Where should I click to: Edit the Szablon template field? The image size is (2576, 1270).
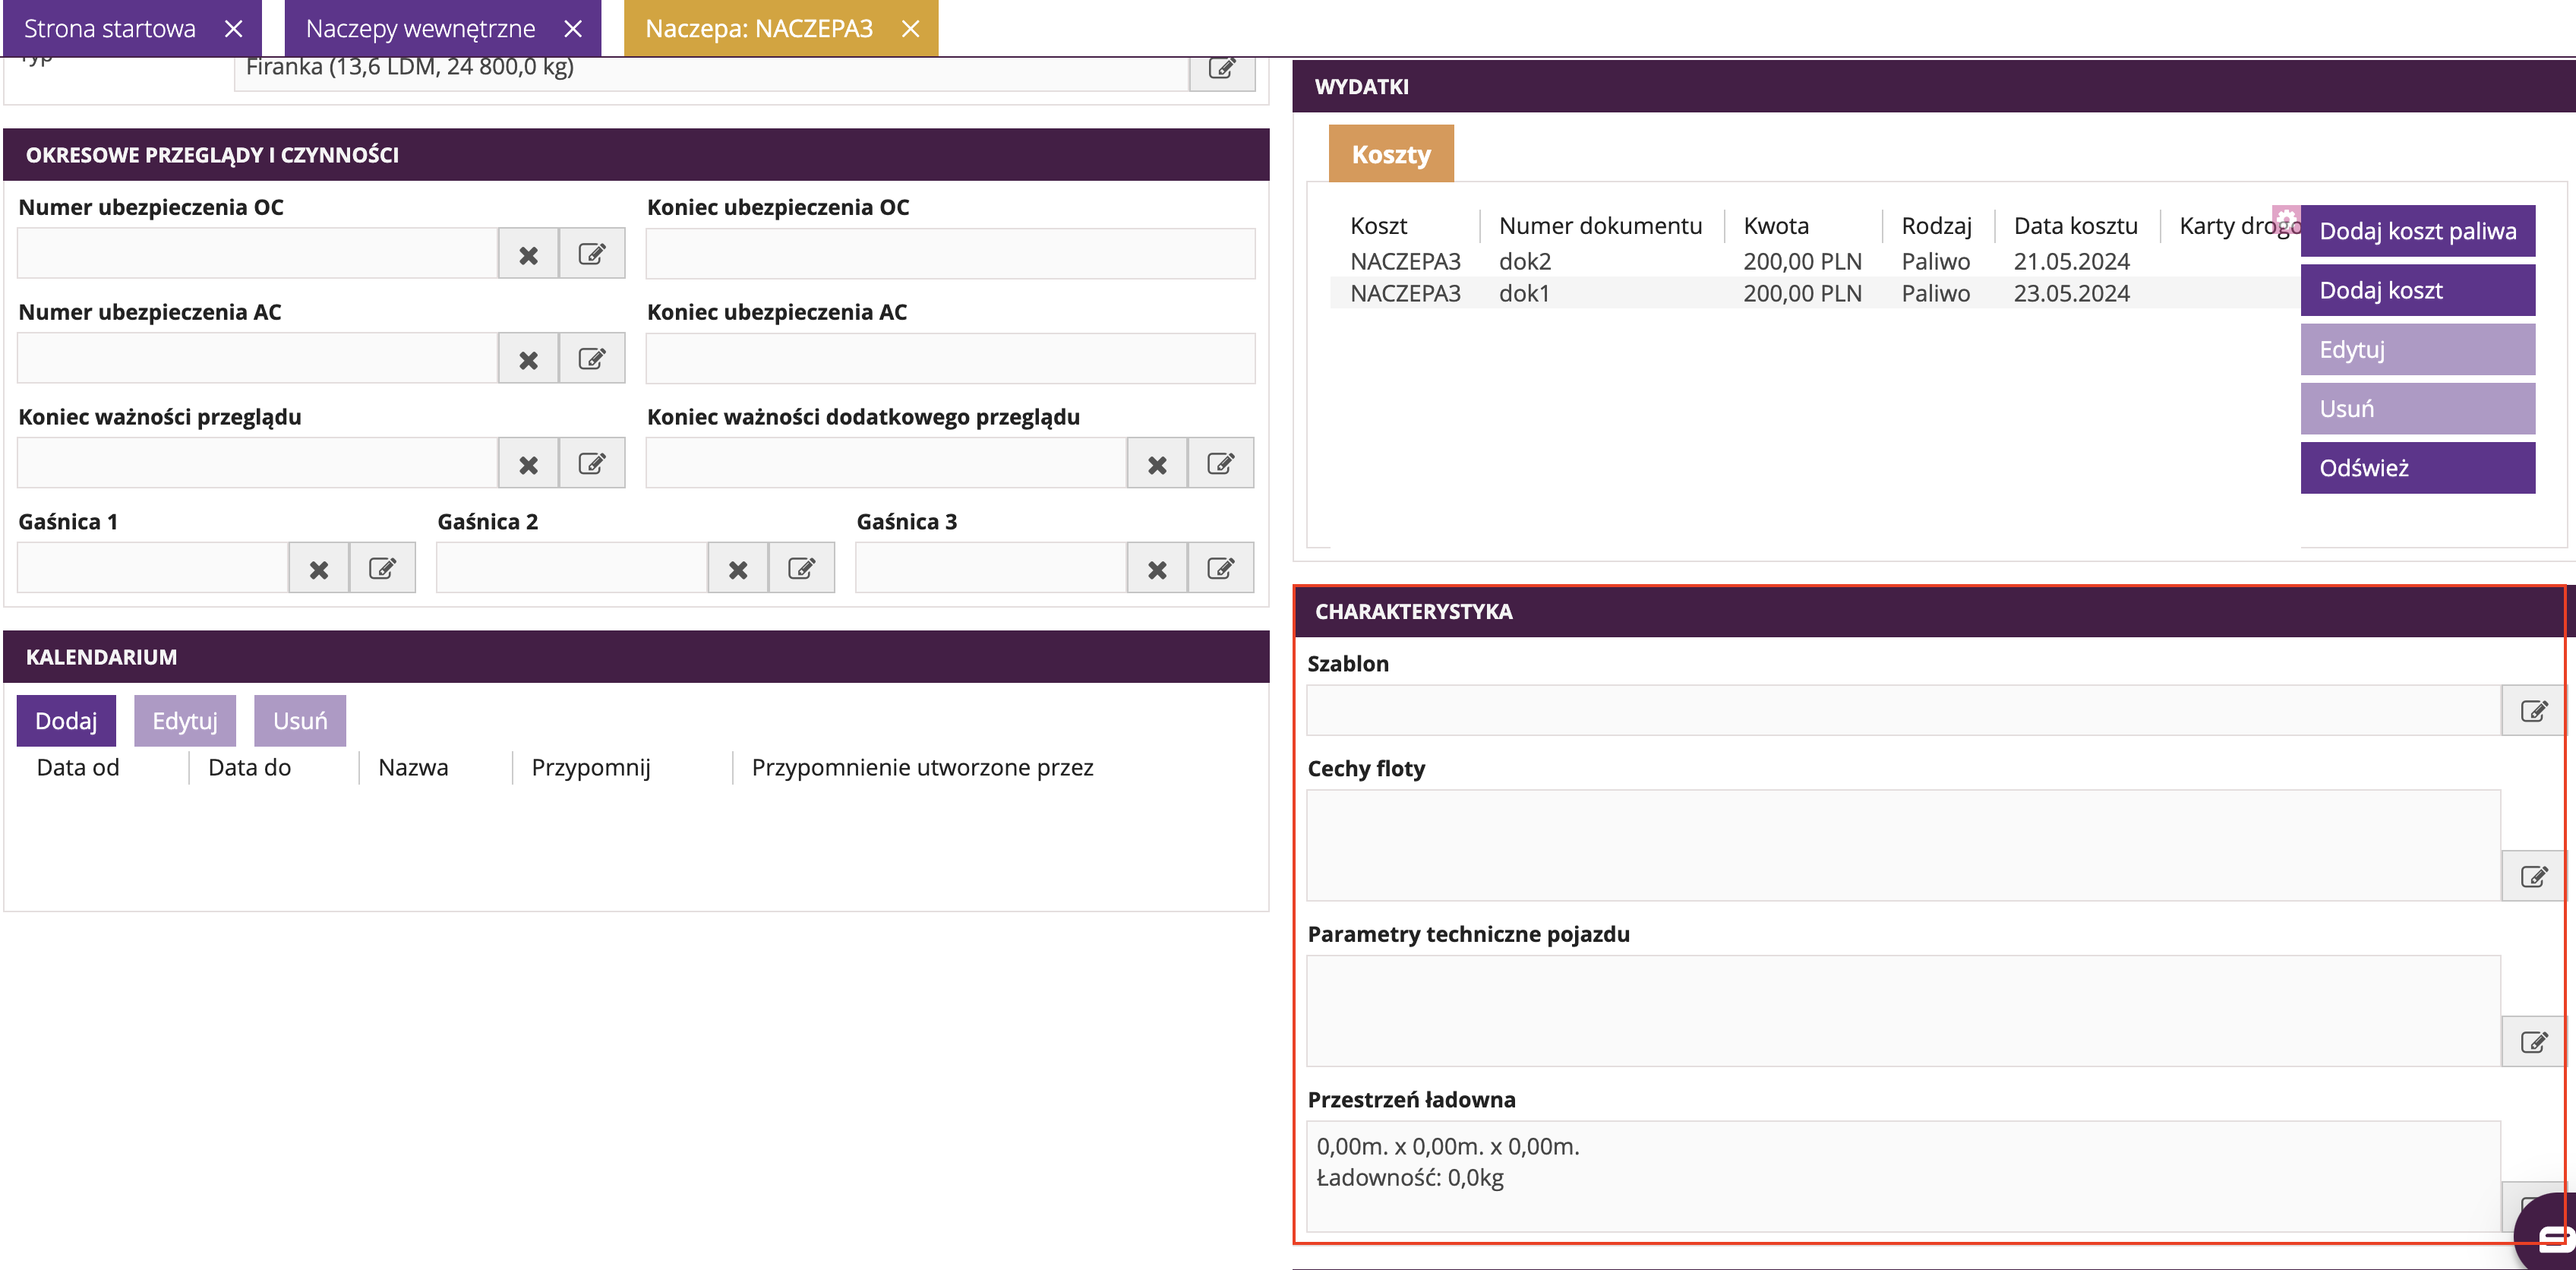(x=2532, y=711)
